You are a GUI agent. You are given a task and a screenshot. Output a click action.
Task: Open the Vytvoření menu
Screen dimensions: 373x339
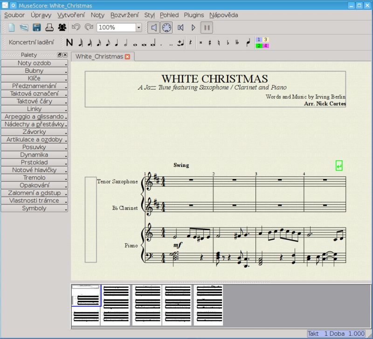[x=71, y=15]
